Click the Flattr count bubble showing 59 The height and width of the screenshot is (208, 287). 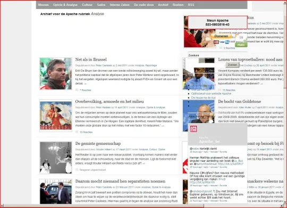click(x=241, y=38)
